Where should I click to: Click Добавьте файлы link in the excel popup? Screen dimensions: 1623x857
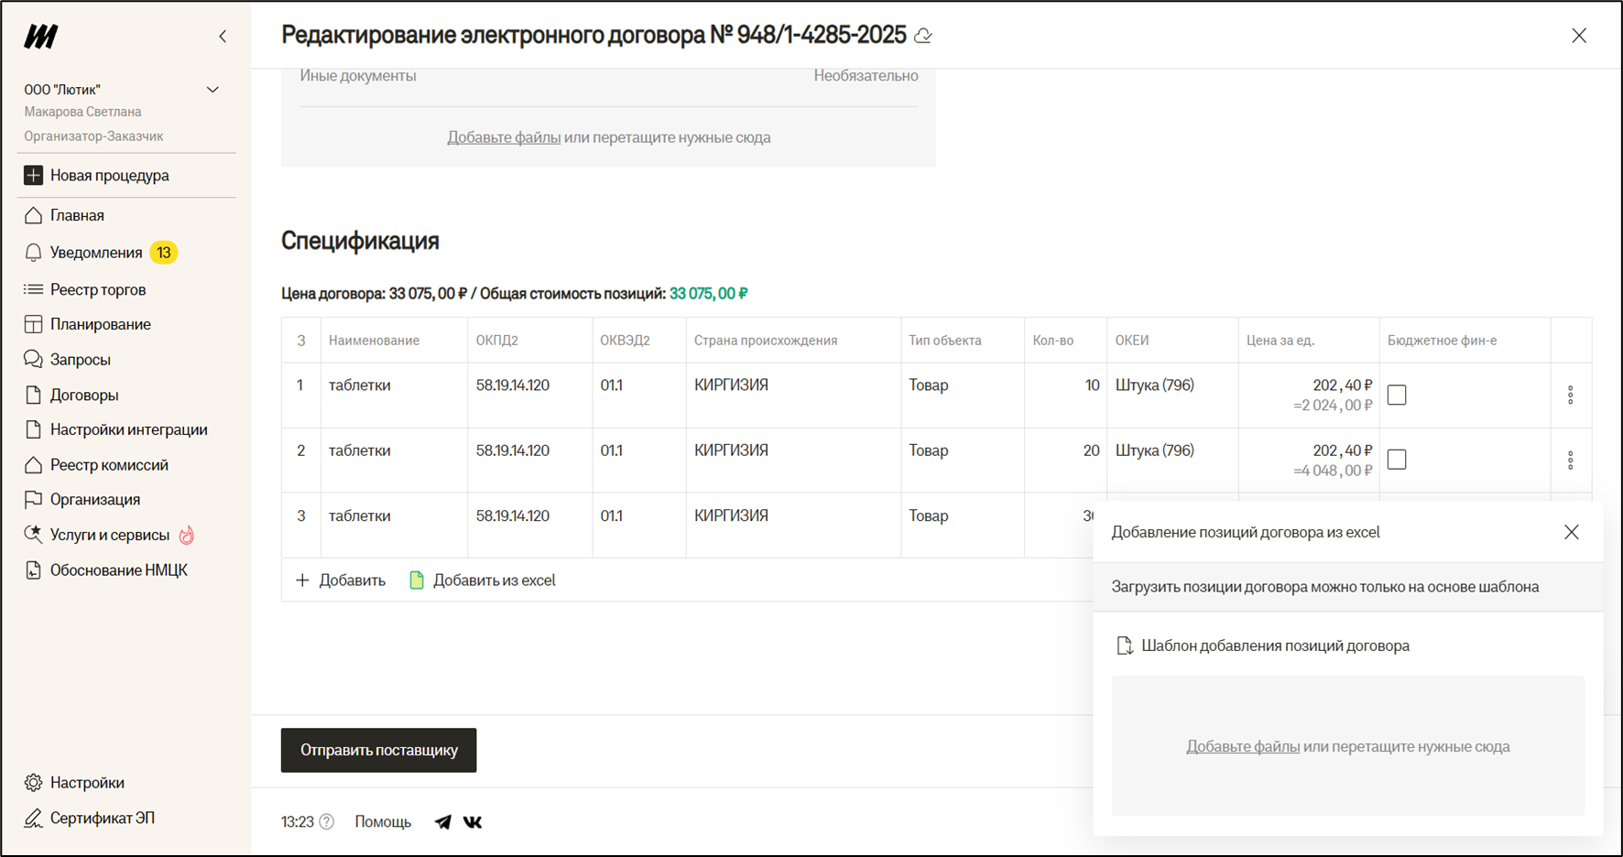1242,746
